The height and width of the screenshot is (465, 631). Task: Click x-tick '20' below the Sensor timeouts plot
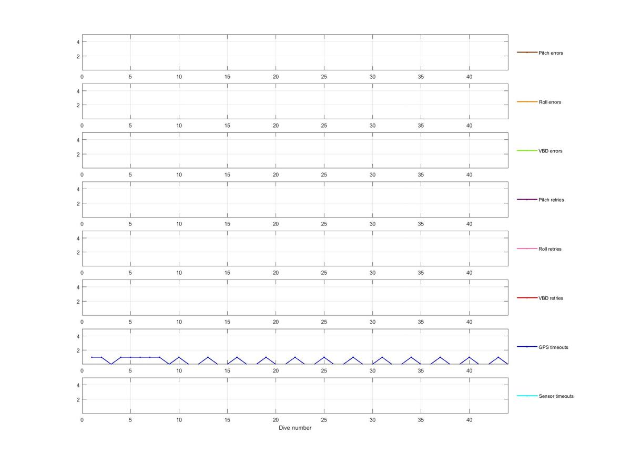click(x=276, y=420)
